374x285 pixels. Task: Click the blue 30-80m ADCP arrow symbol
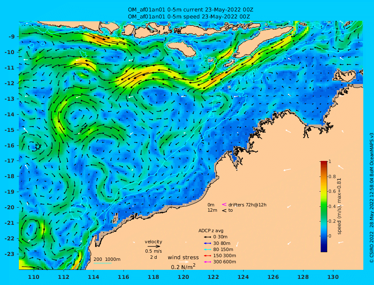207,243
